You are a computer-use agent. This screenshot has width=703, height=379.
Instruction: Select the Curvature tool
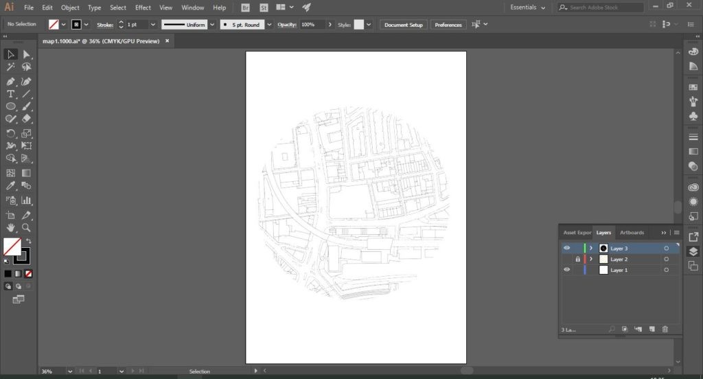(27, 82)
